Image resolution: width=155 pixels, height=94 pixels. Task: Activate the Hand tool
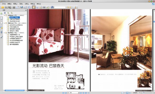click(34, 7)
